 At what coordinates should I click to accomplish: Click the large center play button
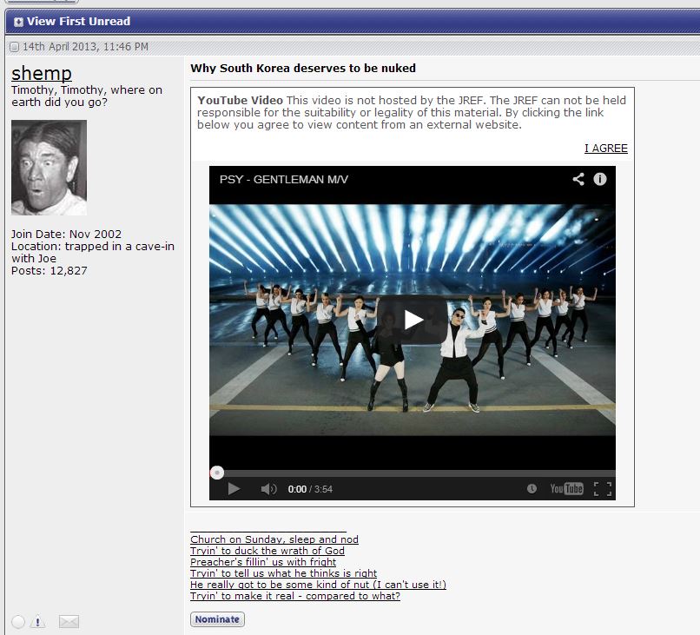click(413, 320)
